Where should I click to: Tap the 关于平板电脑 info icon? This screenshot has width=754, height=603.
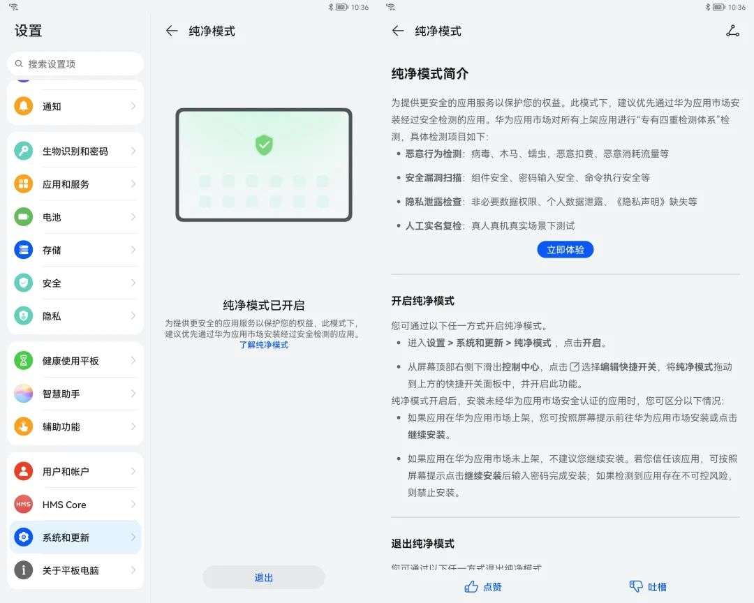24,570
